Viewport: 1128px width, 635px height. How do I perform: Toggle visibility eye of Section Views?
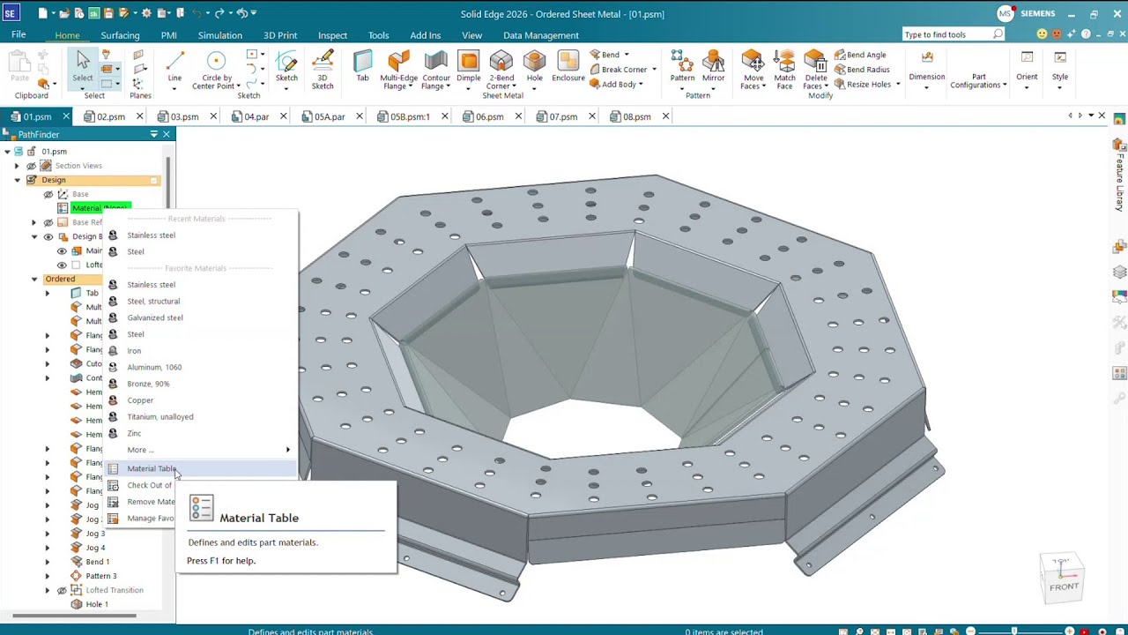click(x=32, y=166)
